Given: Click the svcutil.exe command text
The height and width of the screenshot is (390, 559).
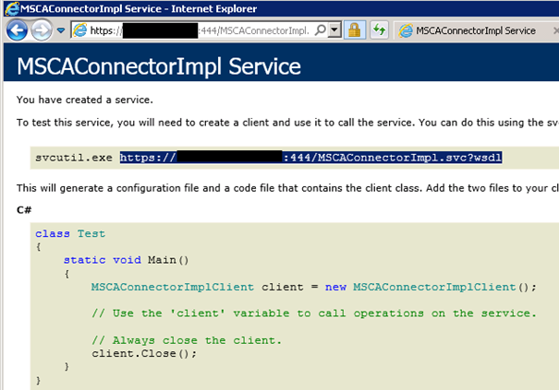Looking at the screenshot, I should point(72,158).
